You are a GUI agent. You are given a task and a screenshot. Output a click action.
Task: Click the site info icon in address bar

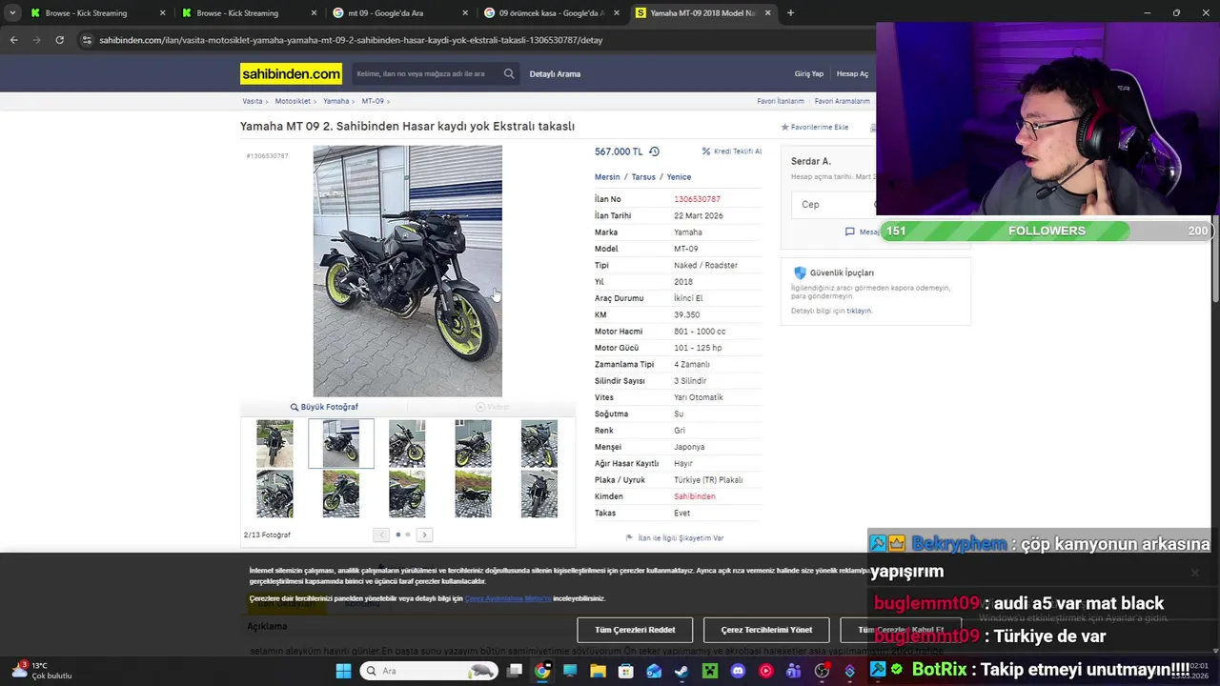87,40
